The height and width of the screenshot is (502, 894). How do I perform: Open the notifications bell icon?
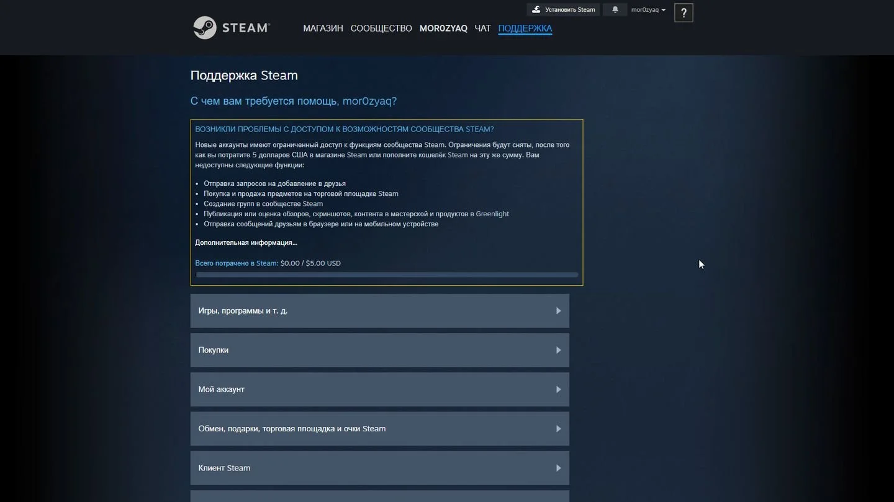615,9
